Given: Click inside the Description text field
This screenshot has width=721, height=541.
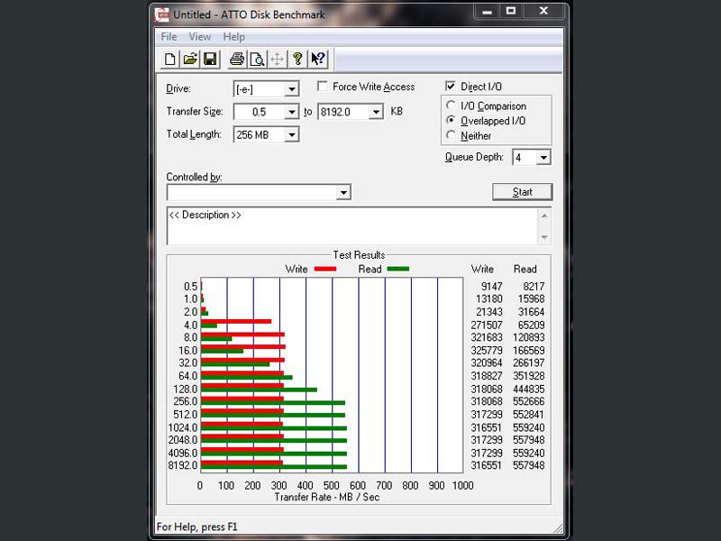Looking at the screenshot, I should click(351, 226).
